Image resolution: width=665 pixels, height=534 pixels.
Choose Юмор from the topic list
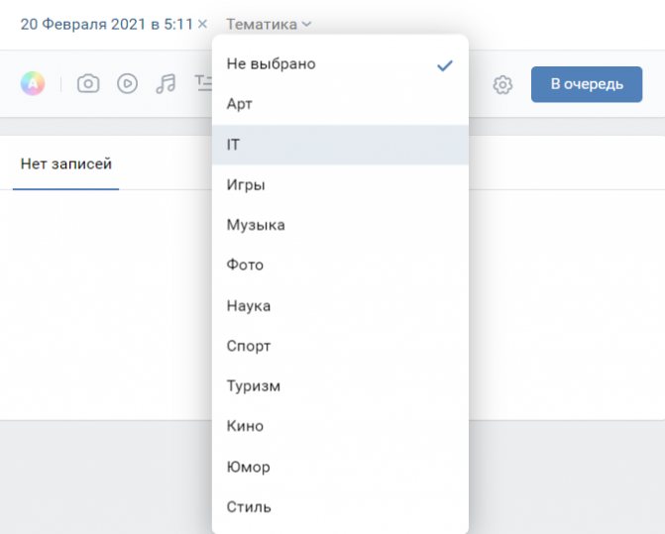[x=340, y=467]
